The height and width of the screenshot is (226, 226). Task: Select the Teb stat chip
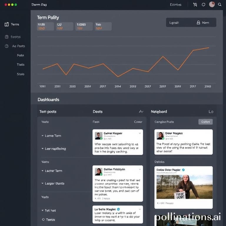(x=103, y=26)
